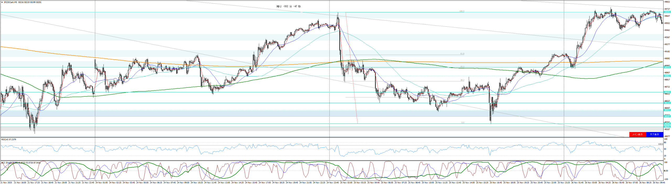Click the 残り countdown timer text
672x185 pixels.
[288, 7]
